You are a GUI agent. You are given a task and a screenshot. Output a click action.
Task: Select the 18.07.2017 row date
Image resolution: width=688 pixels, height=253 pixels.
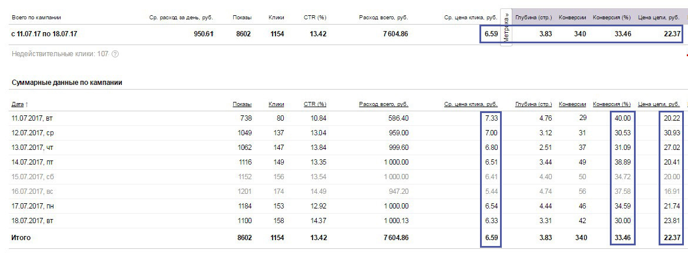tap(32, 221)
